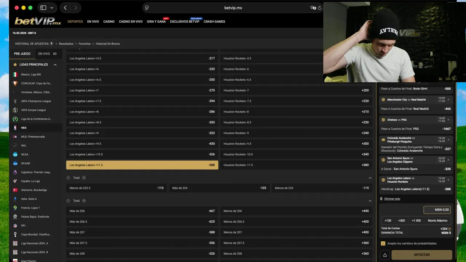Remove Chelsea vs PSG bet
The image size is (466, 262).
[448, 120]
